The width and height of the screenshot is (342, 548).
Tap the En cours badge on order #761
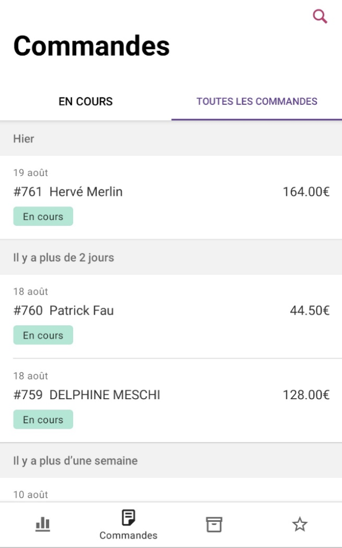(43, 217)
